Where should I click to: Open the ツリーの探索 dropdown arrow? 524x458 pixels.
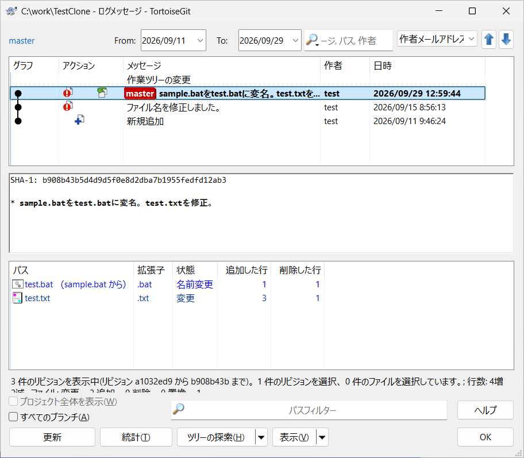(x=261, y=437)
